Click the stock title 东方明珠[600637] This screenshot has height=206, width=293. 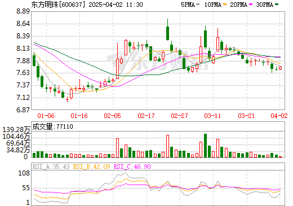pyautogui.click(x=57, y=5)
